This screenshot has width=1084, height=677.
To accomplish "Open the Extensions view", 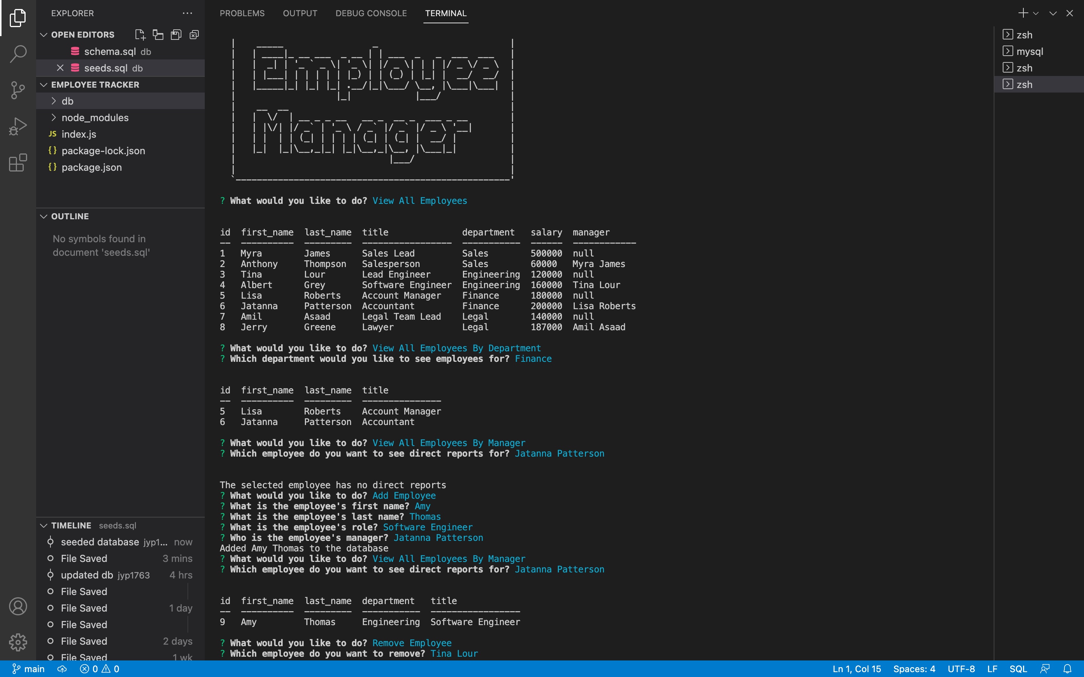I will (x=18, y=162).
